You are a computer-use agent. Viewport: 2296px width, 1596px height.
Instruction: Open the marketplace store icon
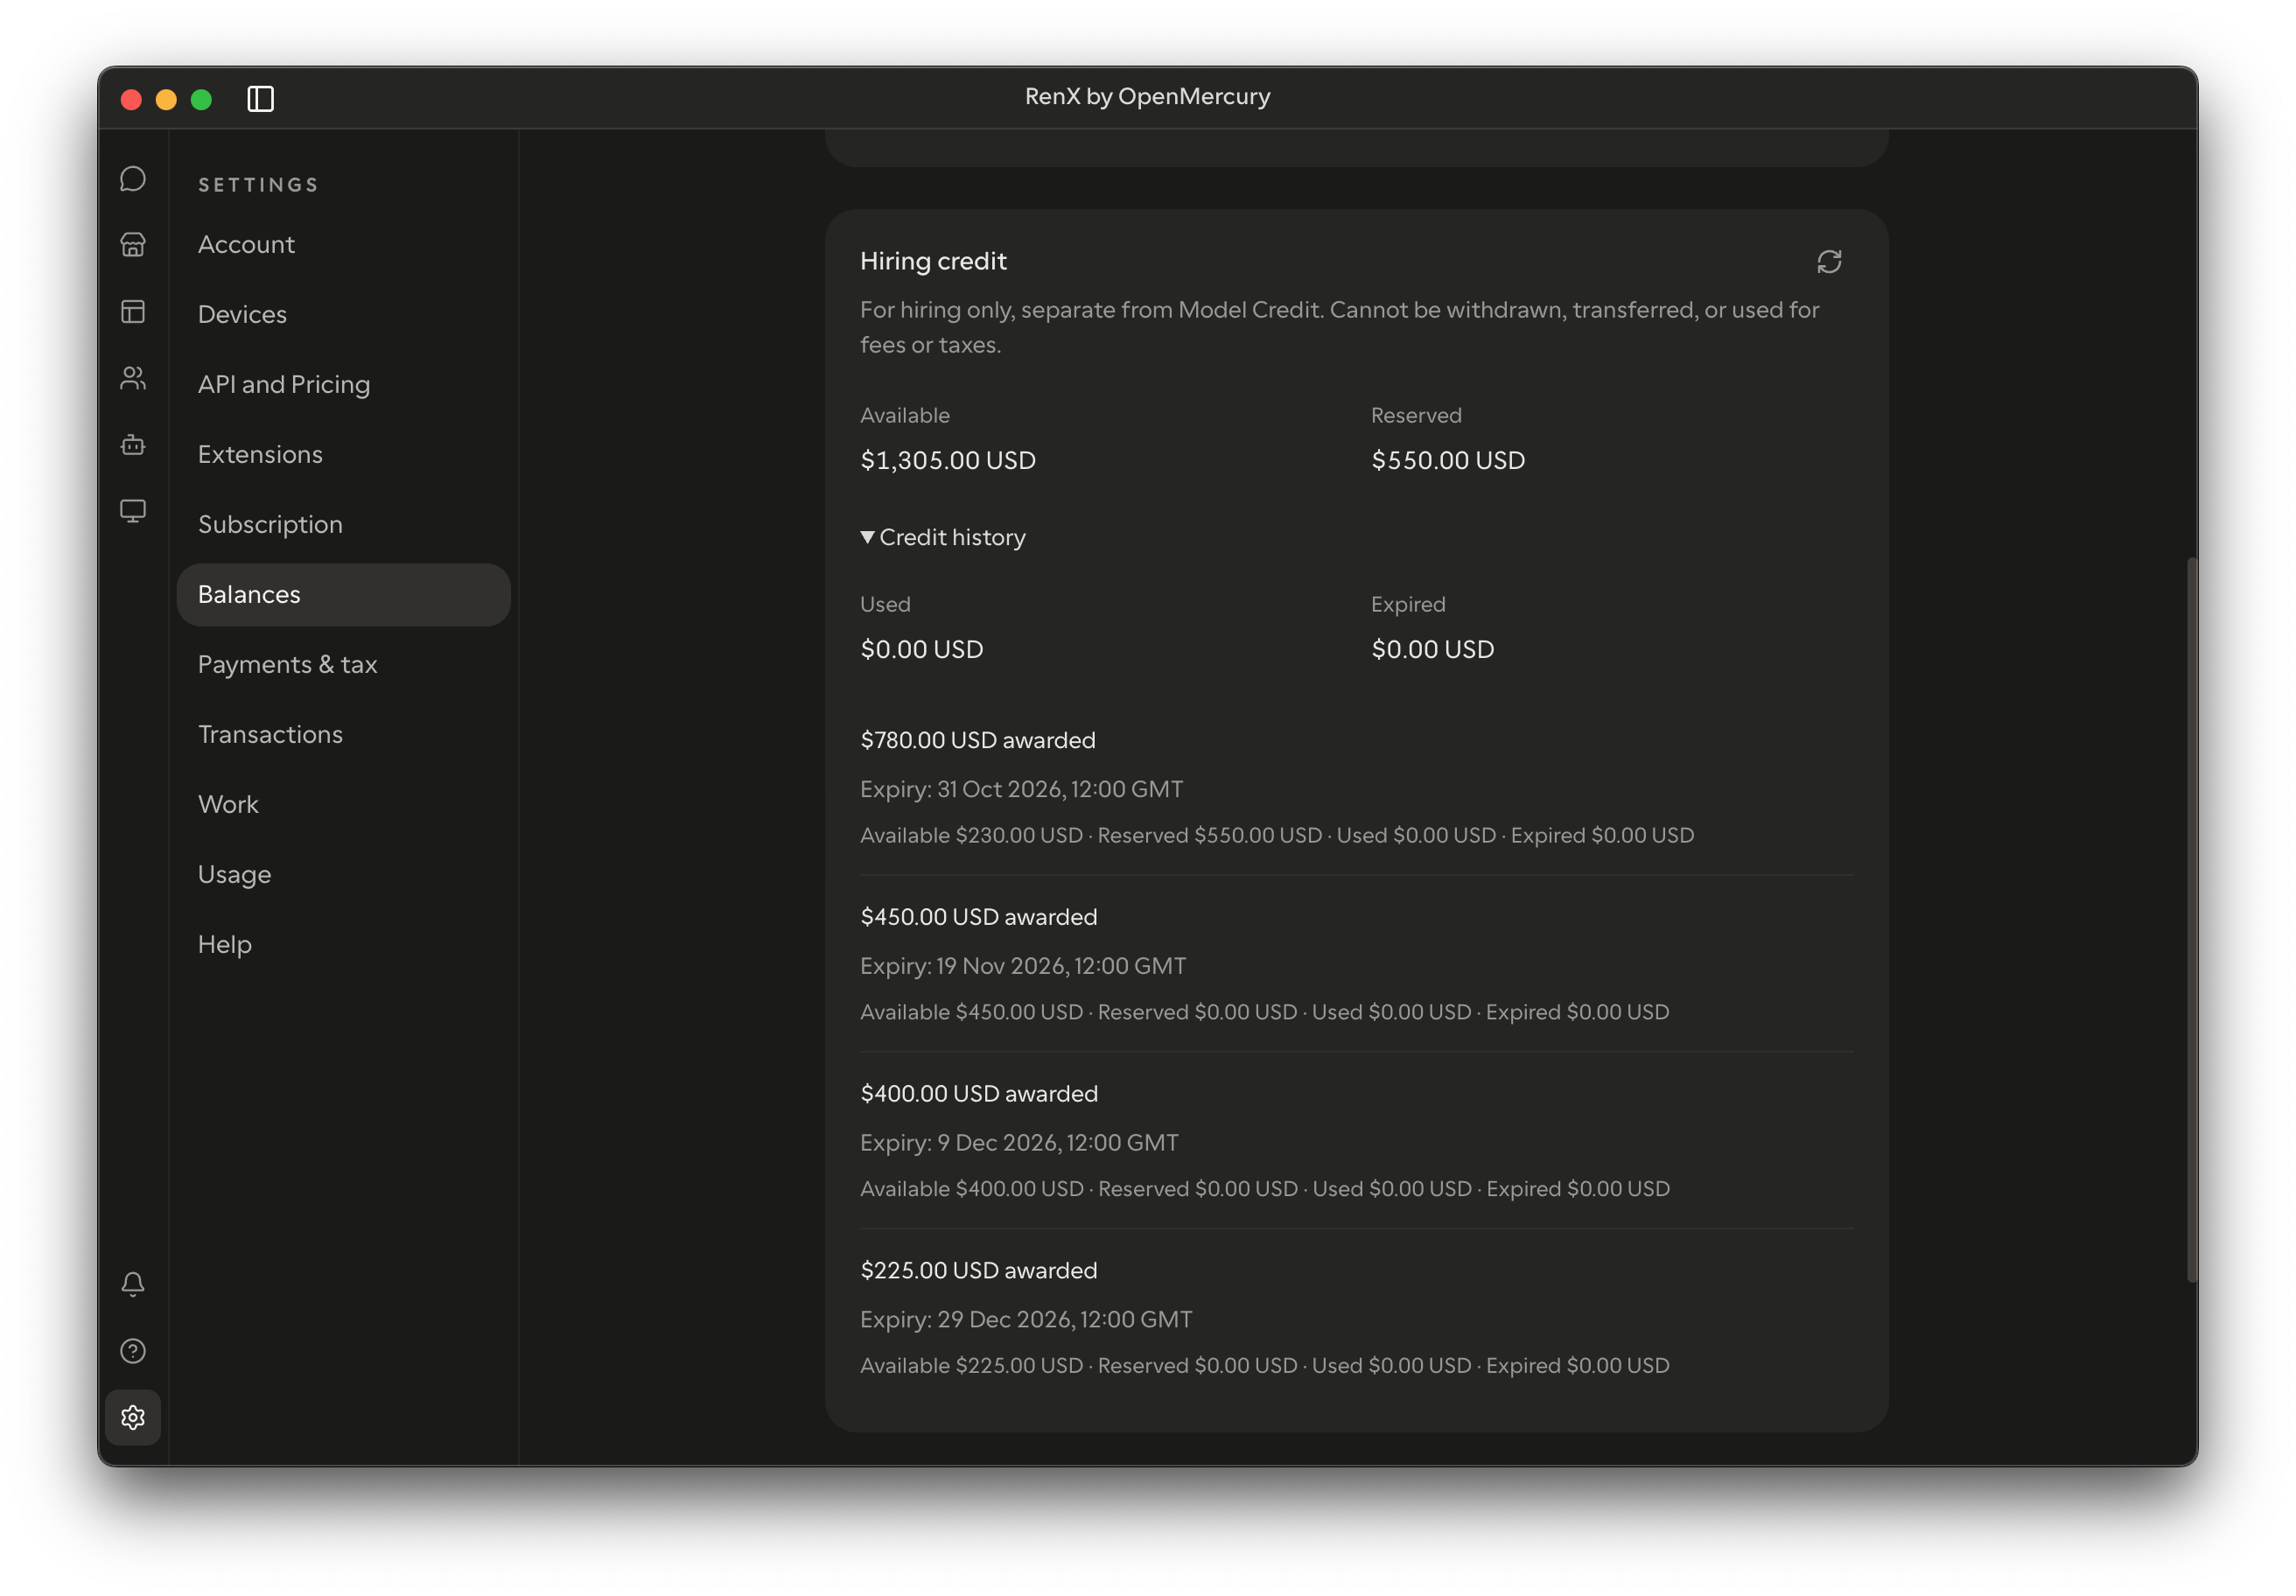pos(133,245)
